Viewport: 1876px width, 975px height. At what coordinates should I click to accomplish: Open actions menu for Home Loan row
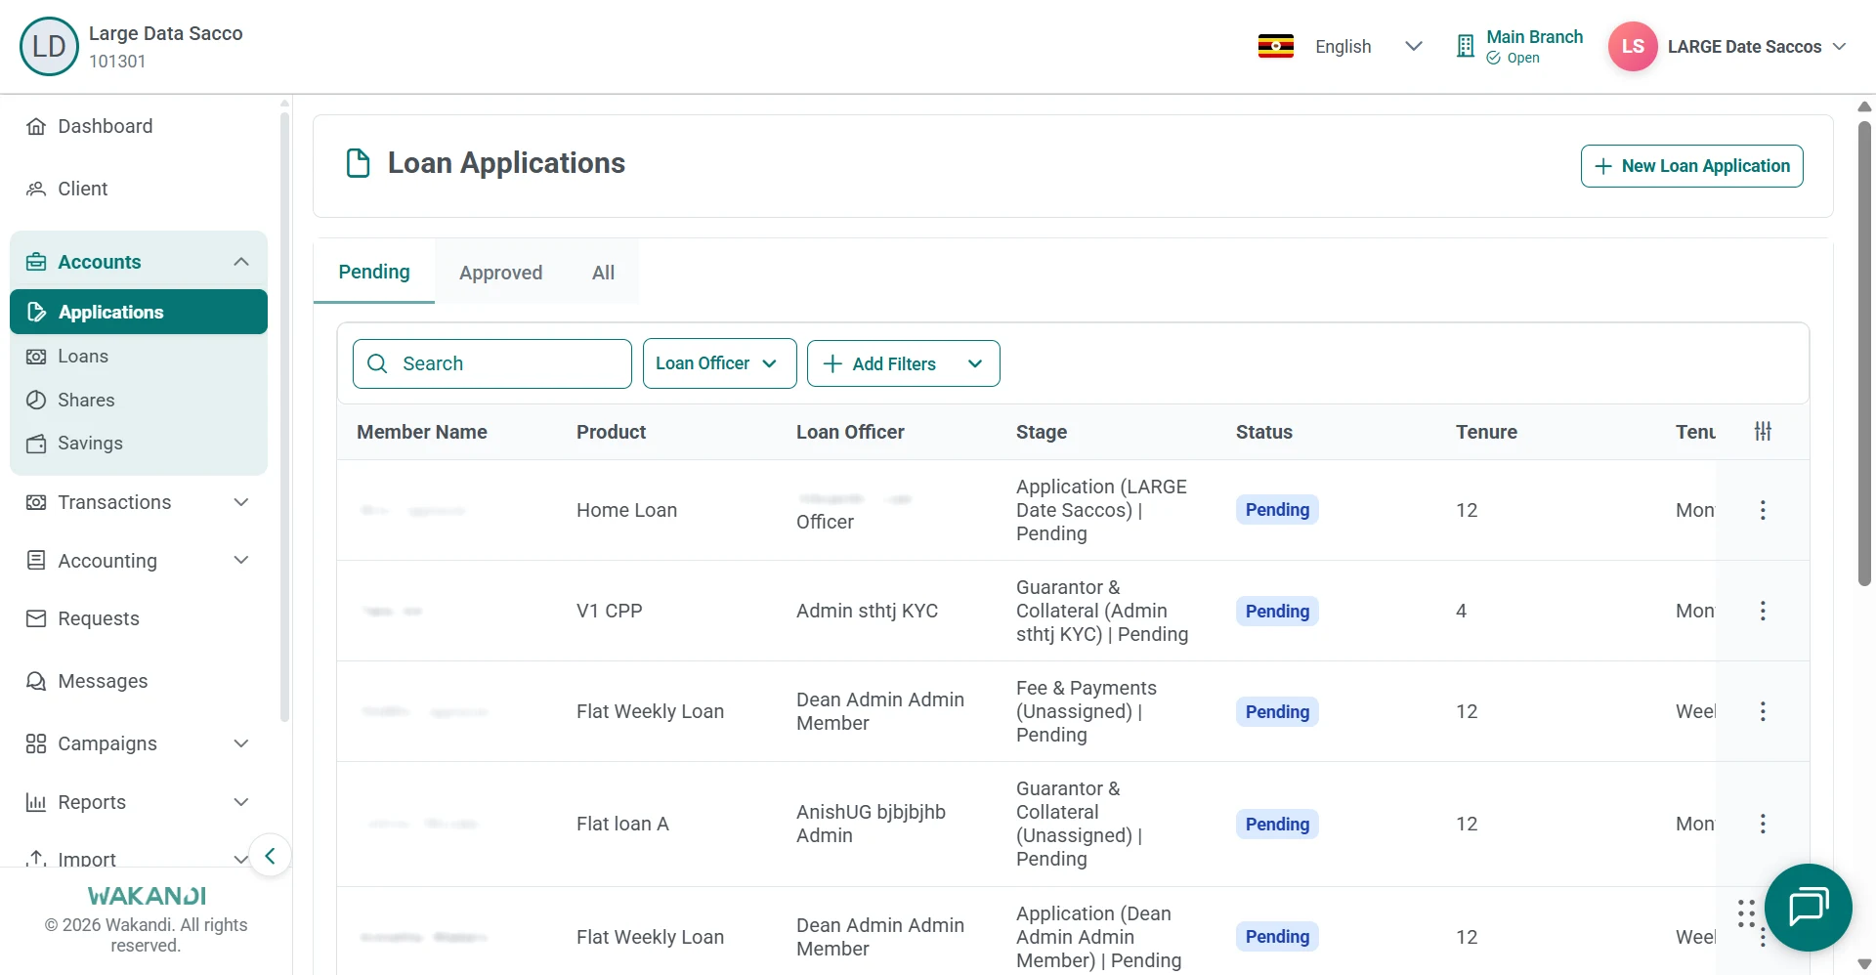pyautogui.click(x=1763, y=510)
